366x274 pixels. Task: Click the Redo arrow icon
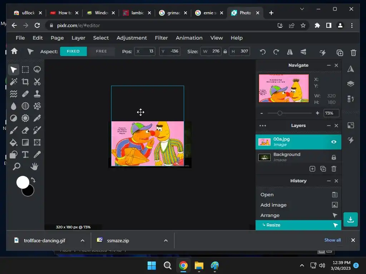pyautogui.click(x=276, y=52)
